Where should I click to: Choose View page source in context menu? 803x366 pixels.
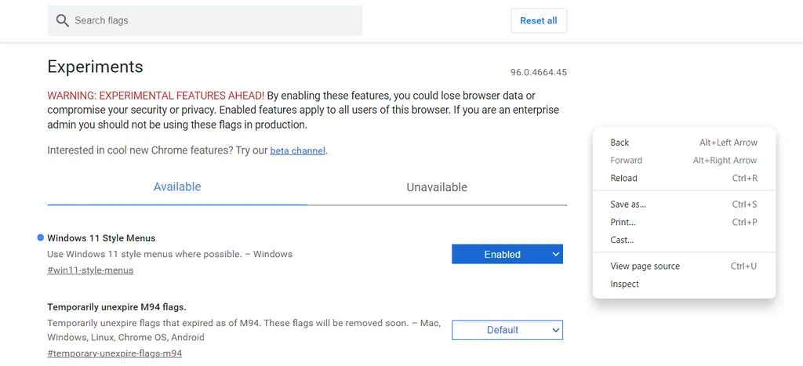point(684,266)
